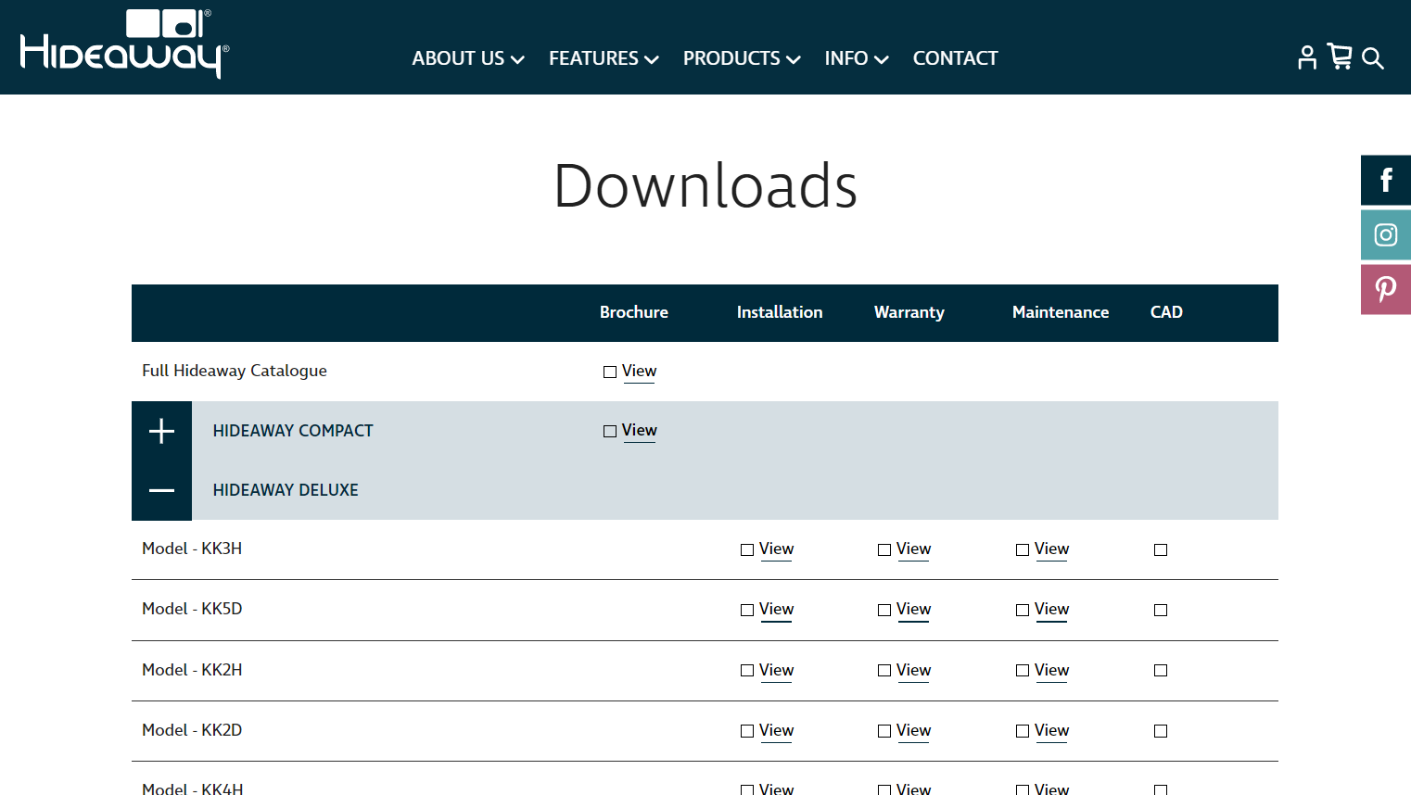Open the shopping cart icon
The width and height of the screenshot is (1411, 795).
point(1340,57)
